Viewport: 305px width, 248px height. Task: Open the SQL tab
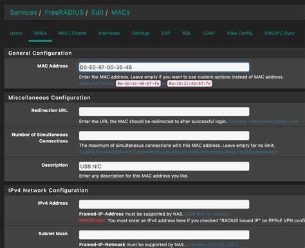click(187, 33)
